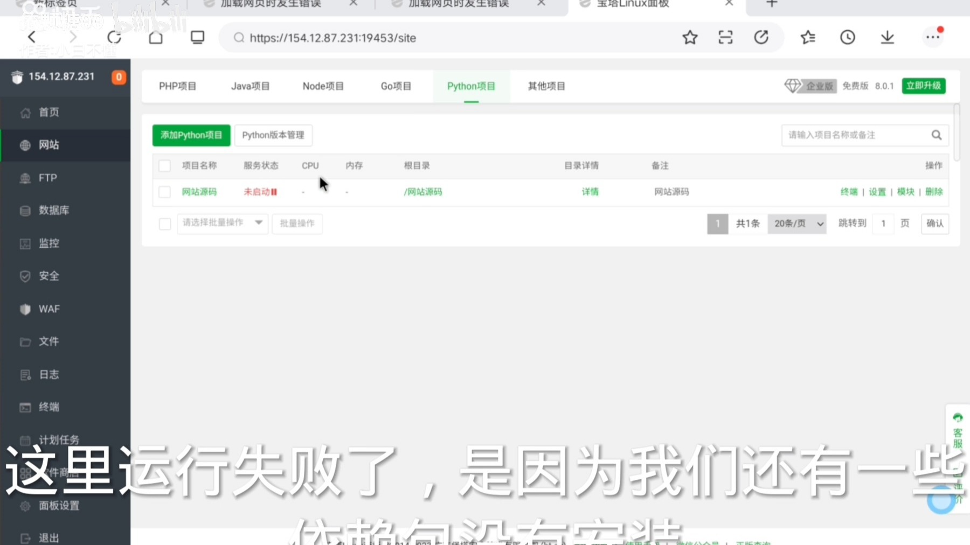Open the downloads icon
The image size is (970, 545).
point(887,37)
